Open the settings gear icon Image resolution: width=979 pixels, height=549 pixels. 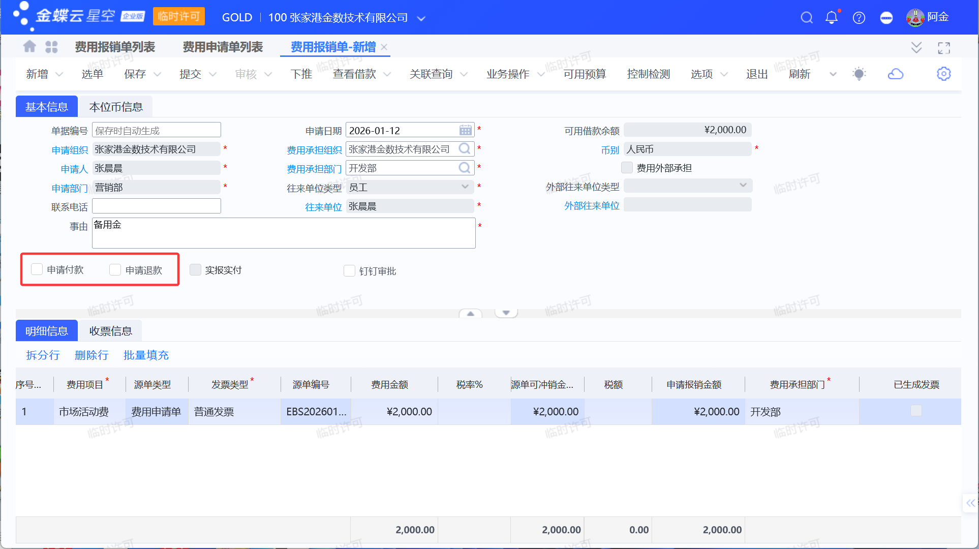click(943, 74)
